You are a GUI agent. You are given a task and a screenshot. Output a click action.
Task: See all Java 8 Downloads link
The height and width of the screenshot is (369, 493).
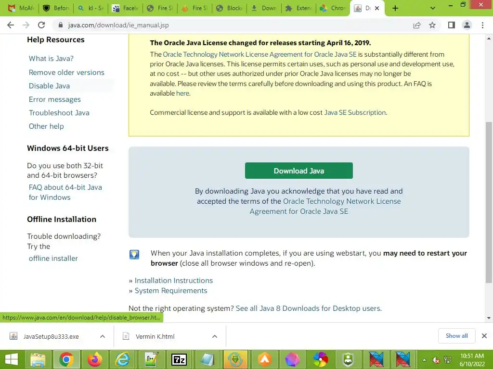[x=309, y=308]
